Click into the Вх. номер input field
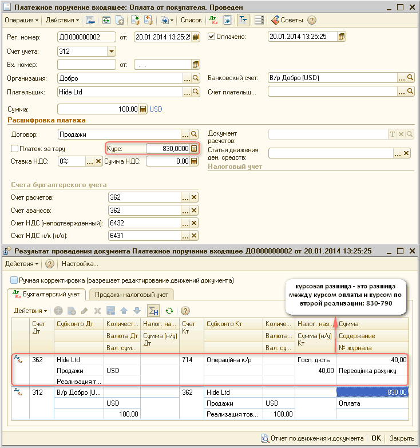420x448 pixels. [x=86, y=65]
